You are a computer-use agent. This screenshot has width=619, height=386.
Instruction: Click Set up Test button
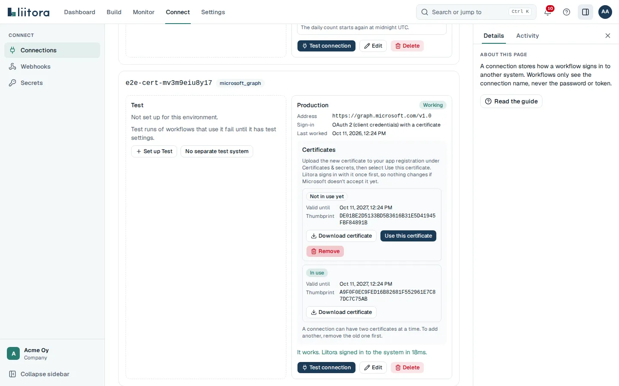pyautogui.click(x=154, y=151)
